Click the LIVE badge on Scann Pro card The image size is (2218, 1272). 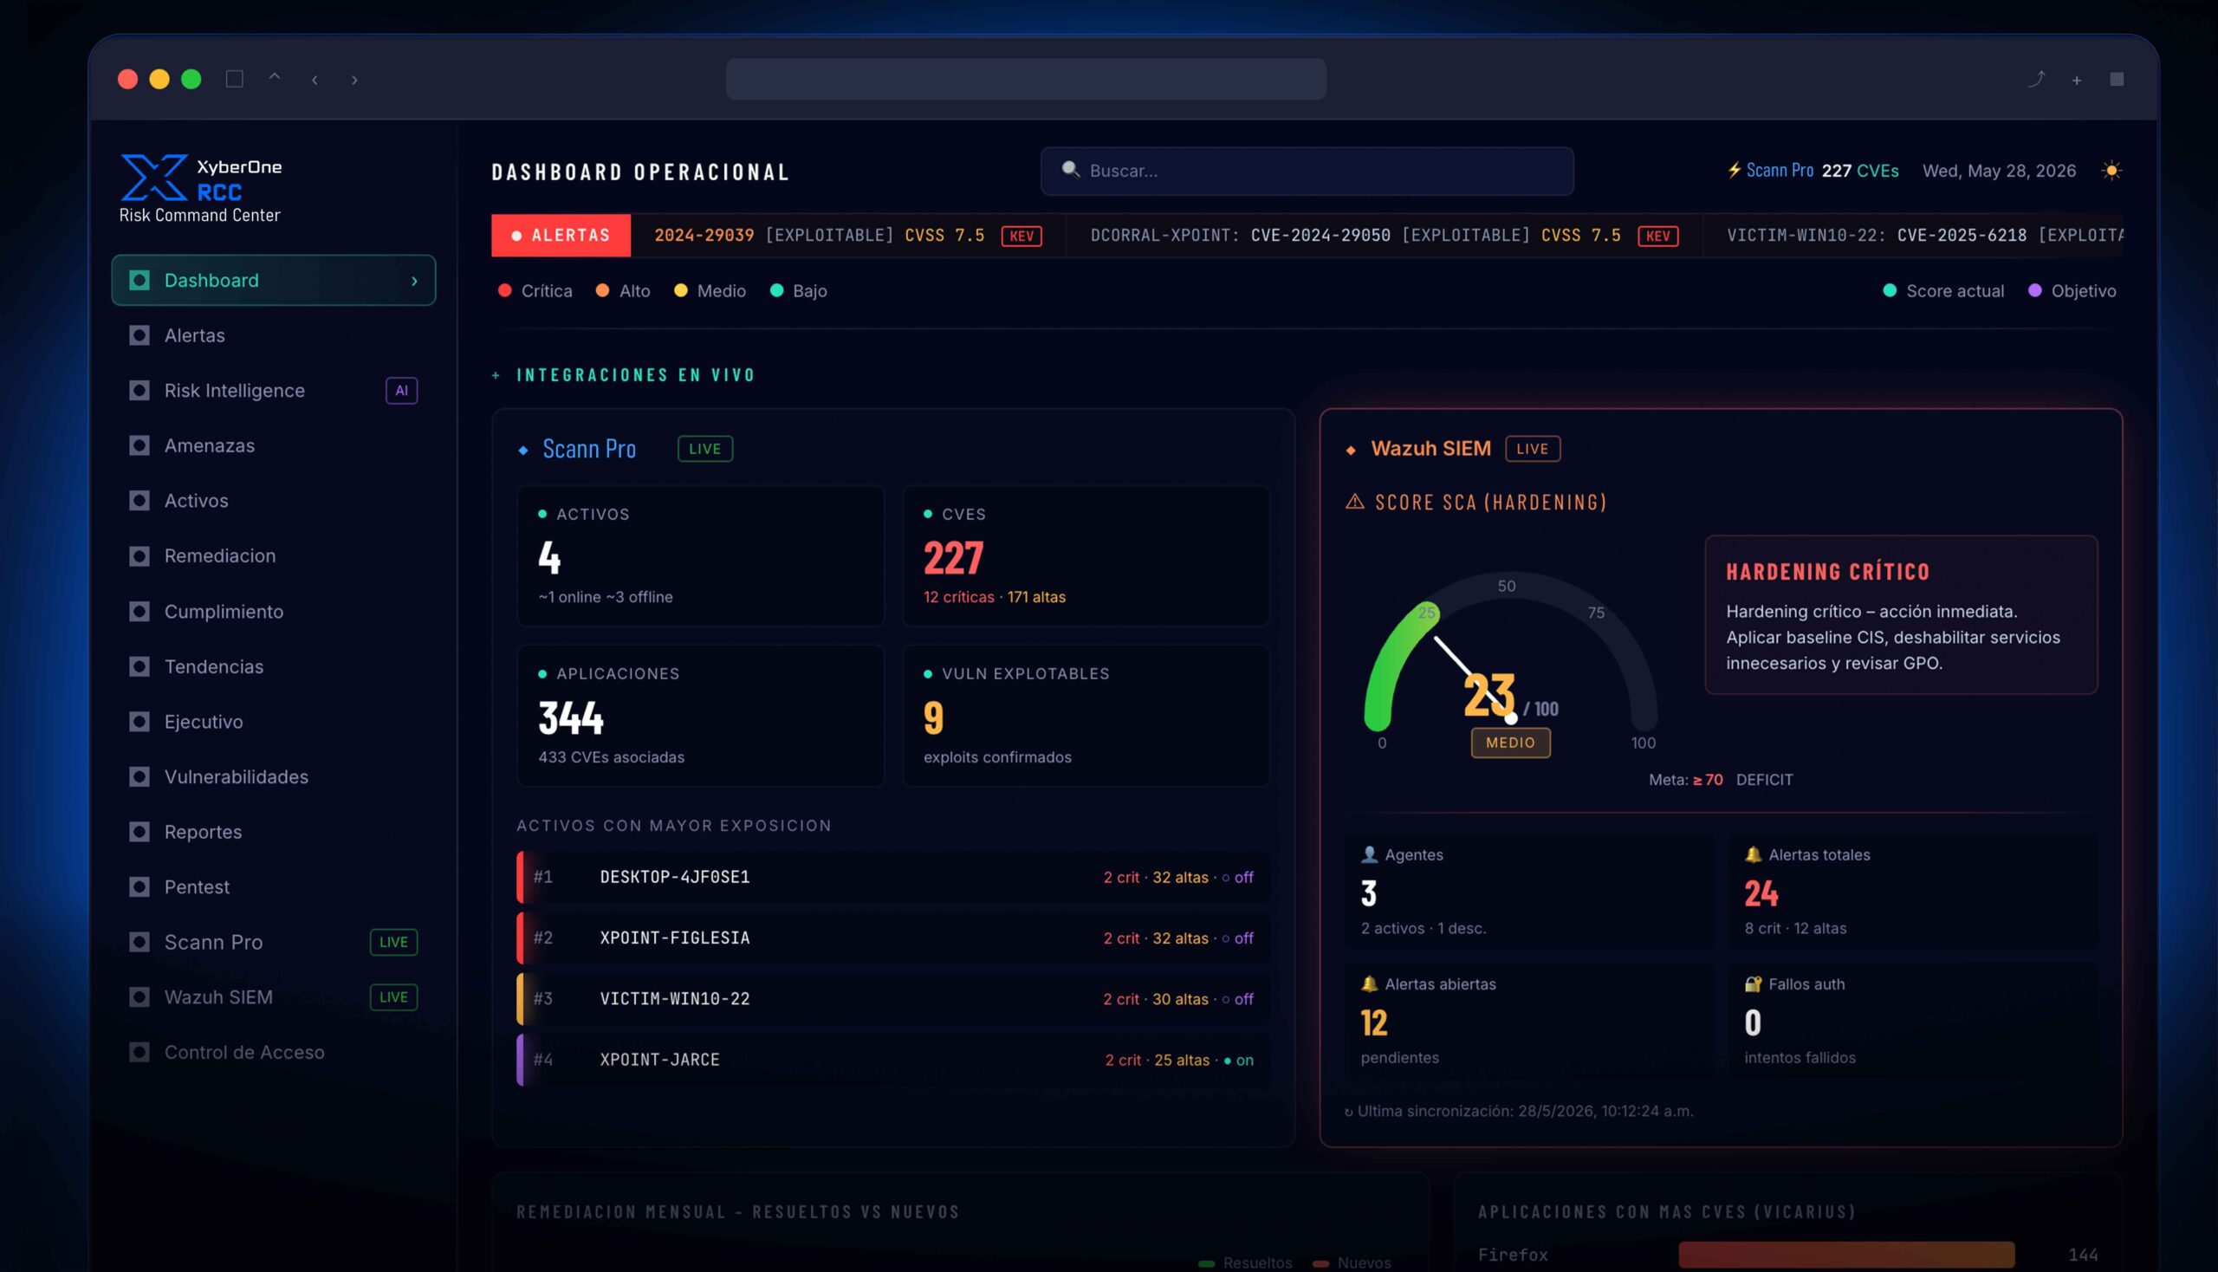tap(705, 449)
